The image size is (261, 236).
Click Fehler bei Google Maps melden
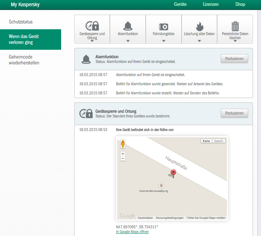tap(206, 218)
